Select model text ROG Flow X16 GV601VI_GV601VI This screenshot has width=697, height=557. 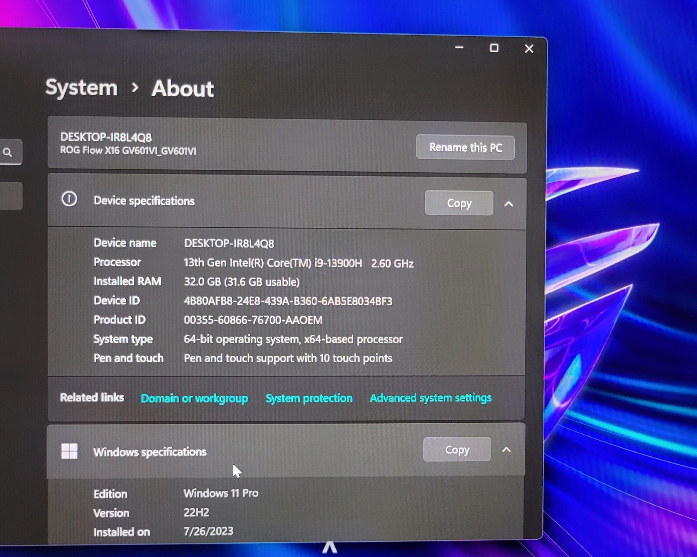[128, 150]
